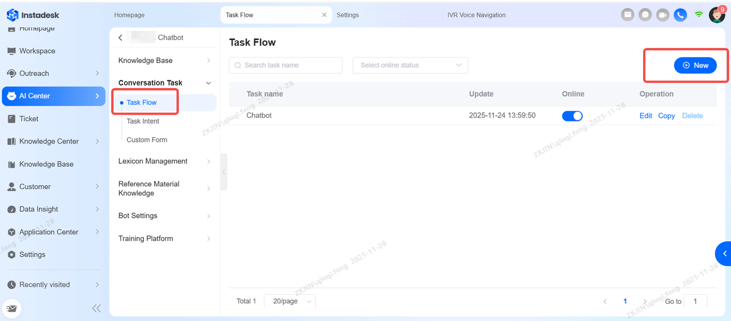The width and height of the screenshot is (731, 321).
Task: Open the 20/page pagination dropdown
Action: click(x=290, y=301)
